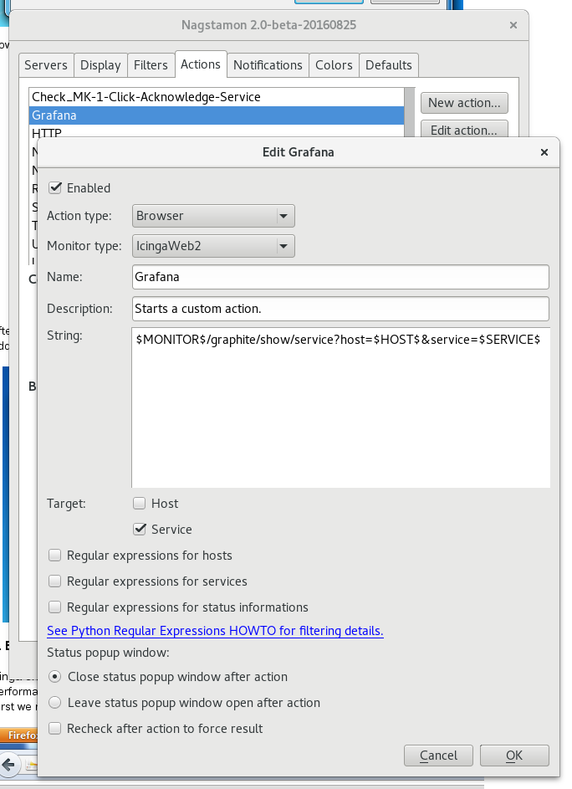Open the Actions tab

pos(200,64)
